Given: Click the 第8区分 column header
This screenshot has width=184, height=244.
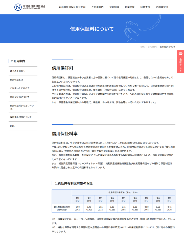Looking at the screenshot, I should point(158,200).
